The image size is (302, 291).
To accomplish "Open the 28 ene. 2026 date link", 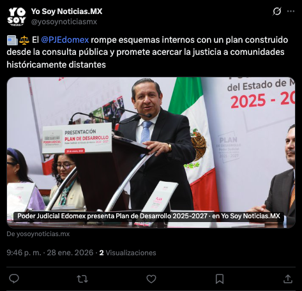I will click(x=70, y=253).
